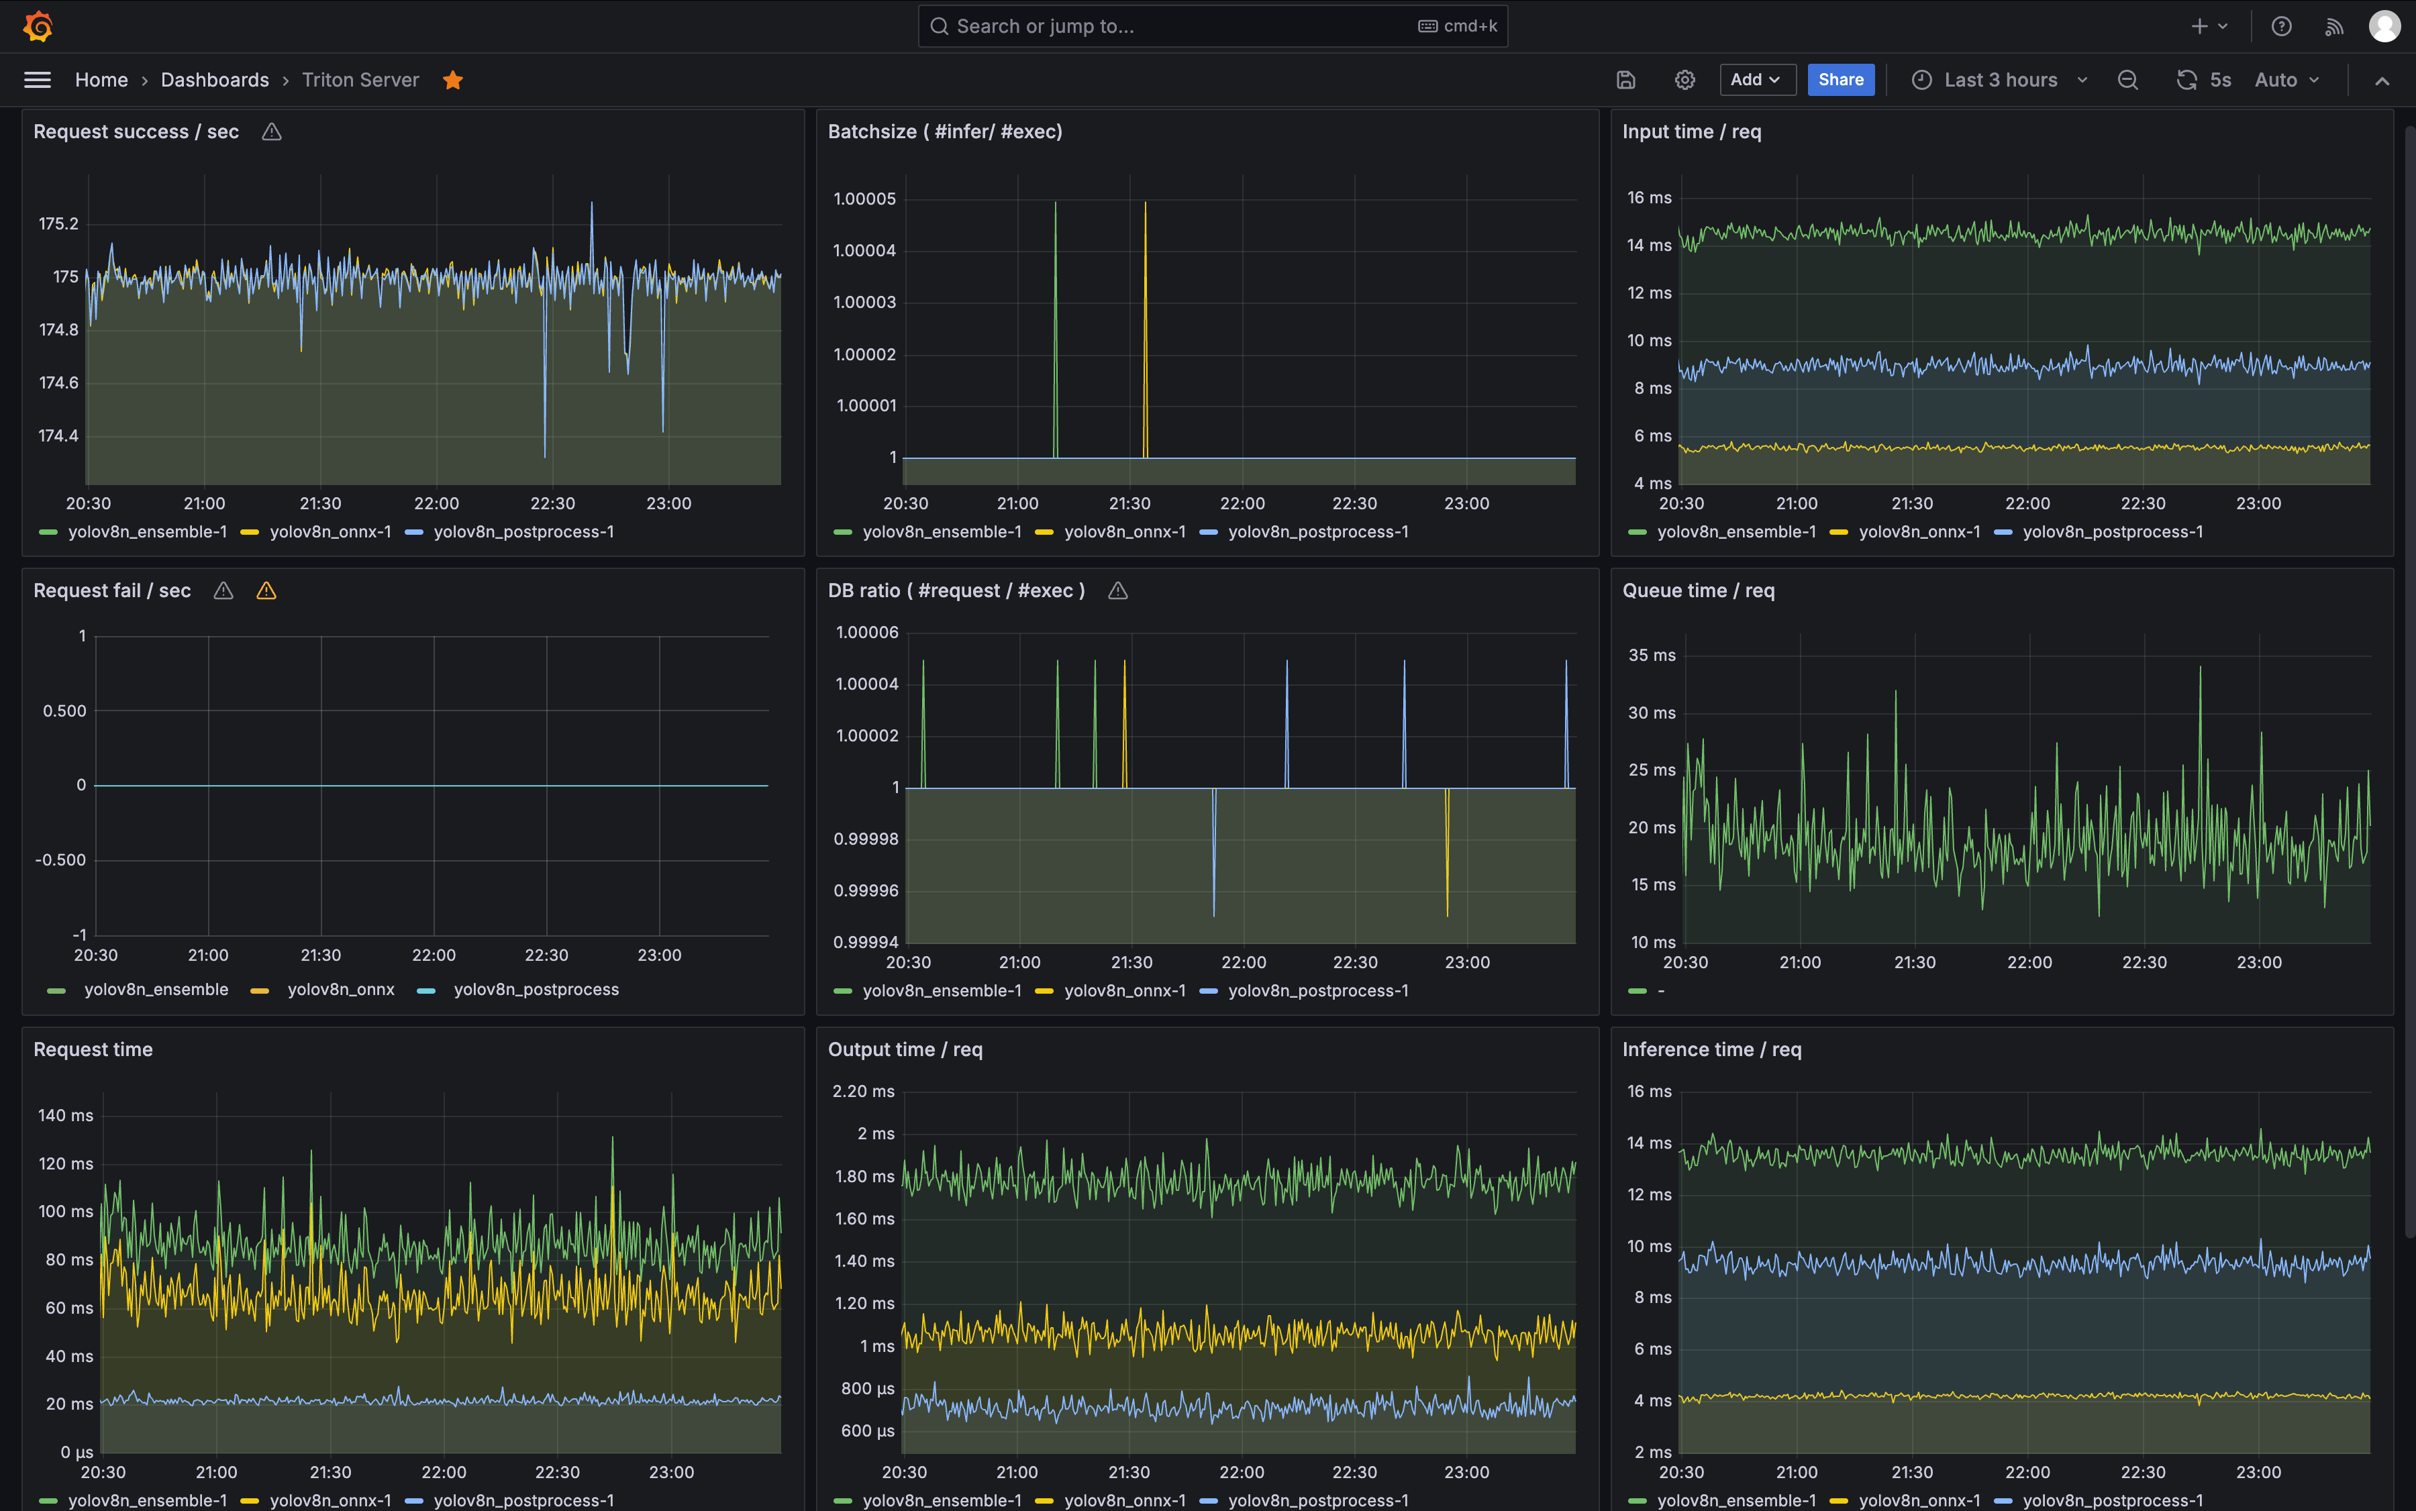Screen dimensions: 2416x1511
Task: Click the save dashboard icon
Action: pyautogui.click(x=1625, y=80)
